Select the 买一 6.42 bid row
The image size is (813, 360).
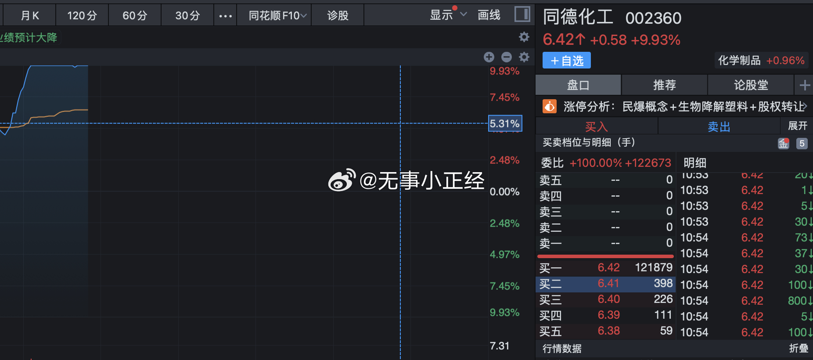pyautogui.click(x=606, y=267)
